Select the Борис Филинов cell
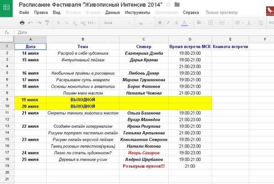Image resolution: width=274 pixels, height=184 pixels. [x=144, y=86]
